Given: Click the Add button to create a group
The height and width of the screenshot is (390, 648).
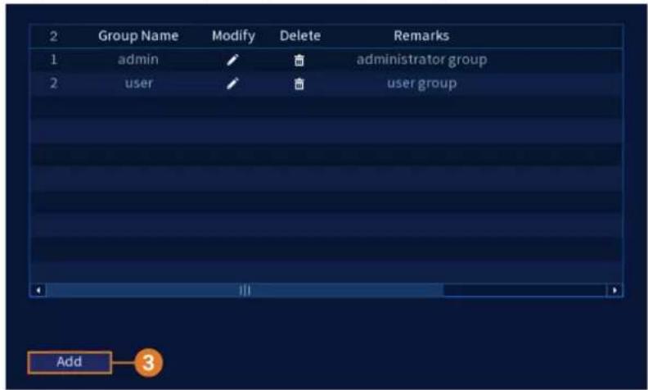Looking at the screenshot, I should 70,362.
